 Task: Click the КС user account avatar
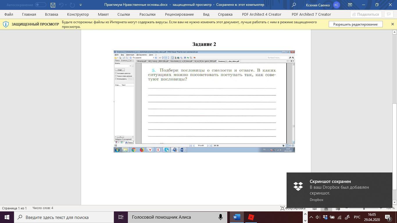[x=337, y=5]
